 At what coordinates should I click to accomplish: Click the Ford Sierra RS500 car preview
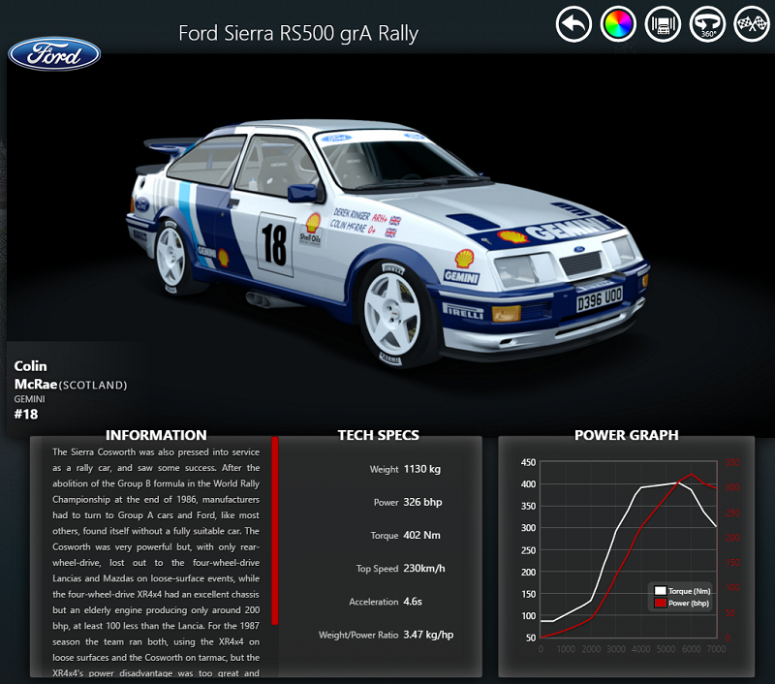(387, 243)
